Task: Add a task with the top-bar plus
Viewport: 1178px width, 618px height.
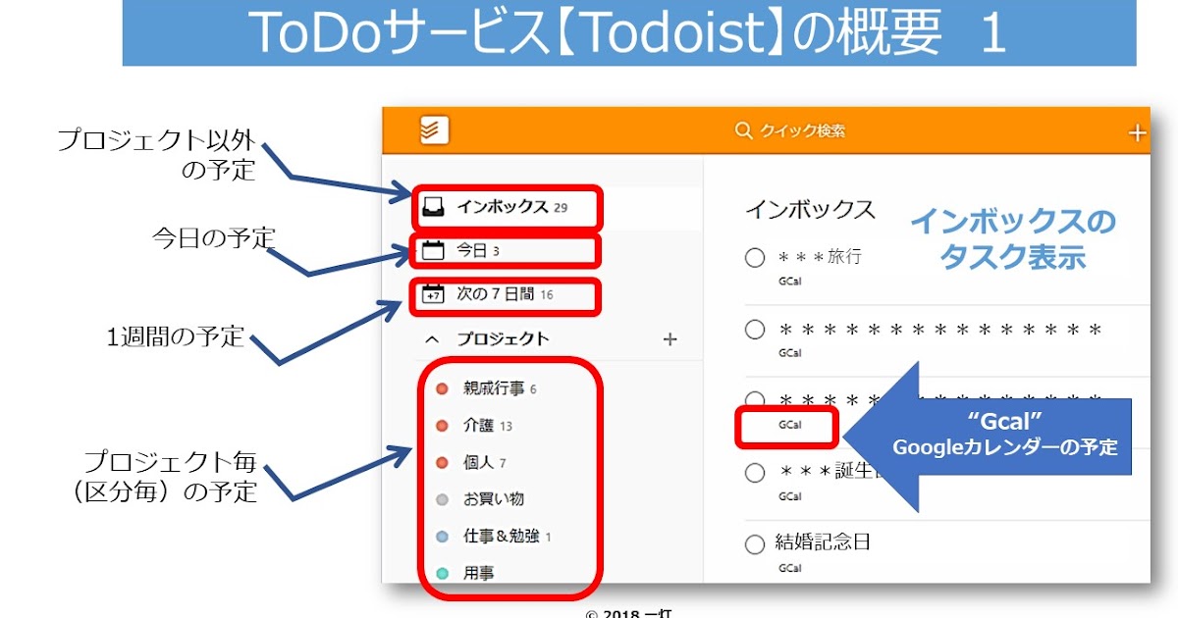Action: coord(1137,132)
